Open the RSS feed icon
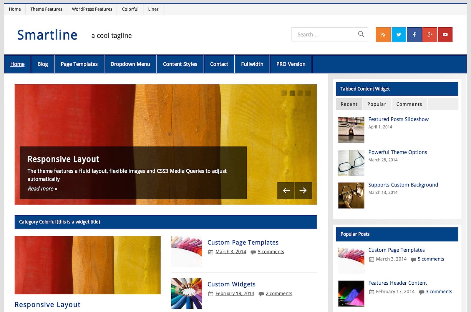 383,35
